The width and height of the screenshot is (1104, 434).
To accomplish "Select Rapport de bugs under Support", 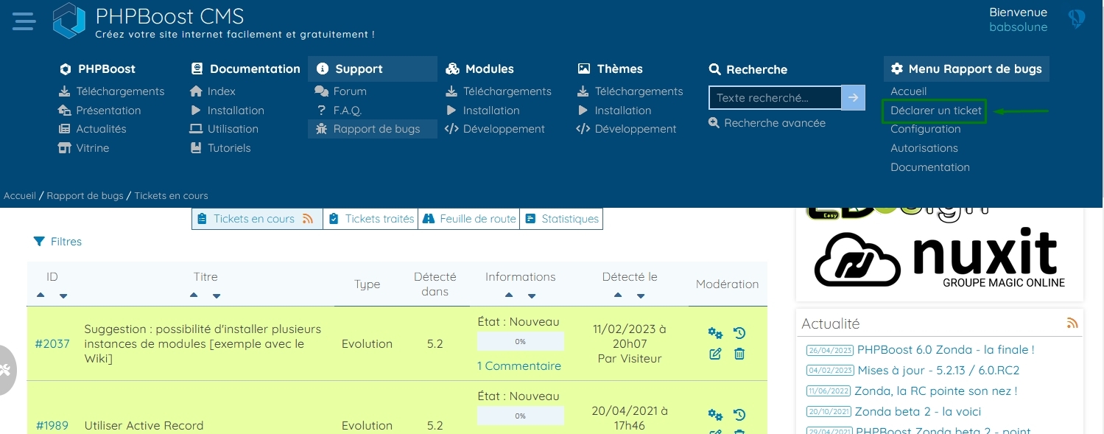I will coord(373,129).
